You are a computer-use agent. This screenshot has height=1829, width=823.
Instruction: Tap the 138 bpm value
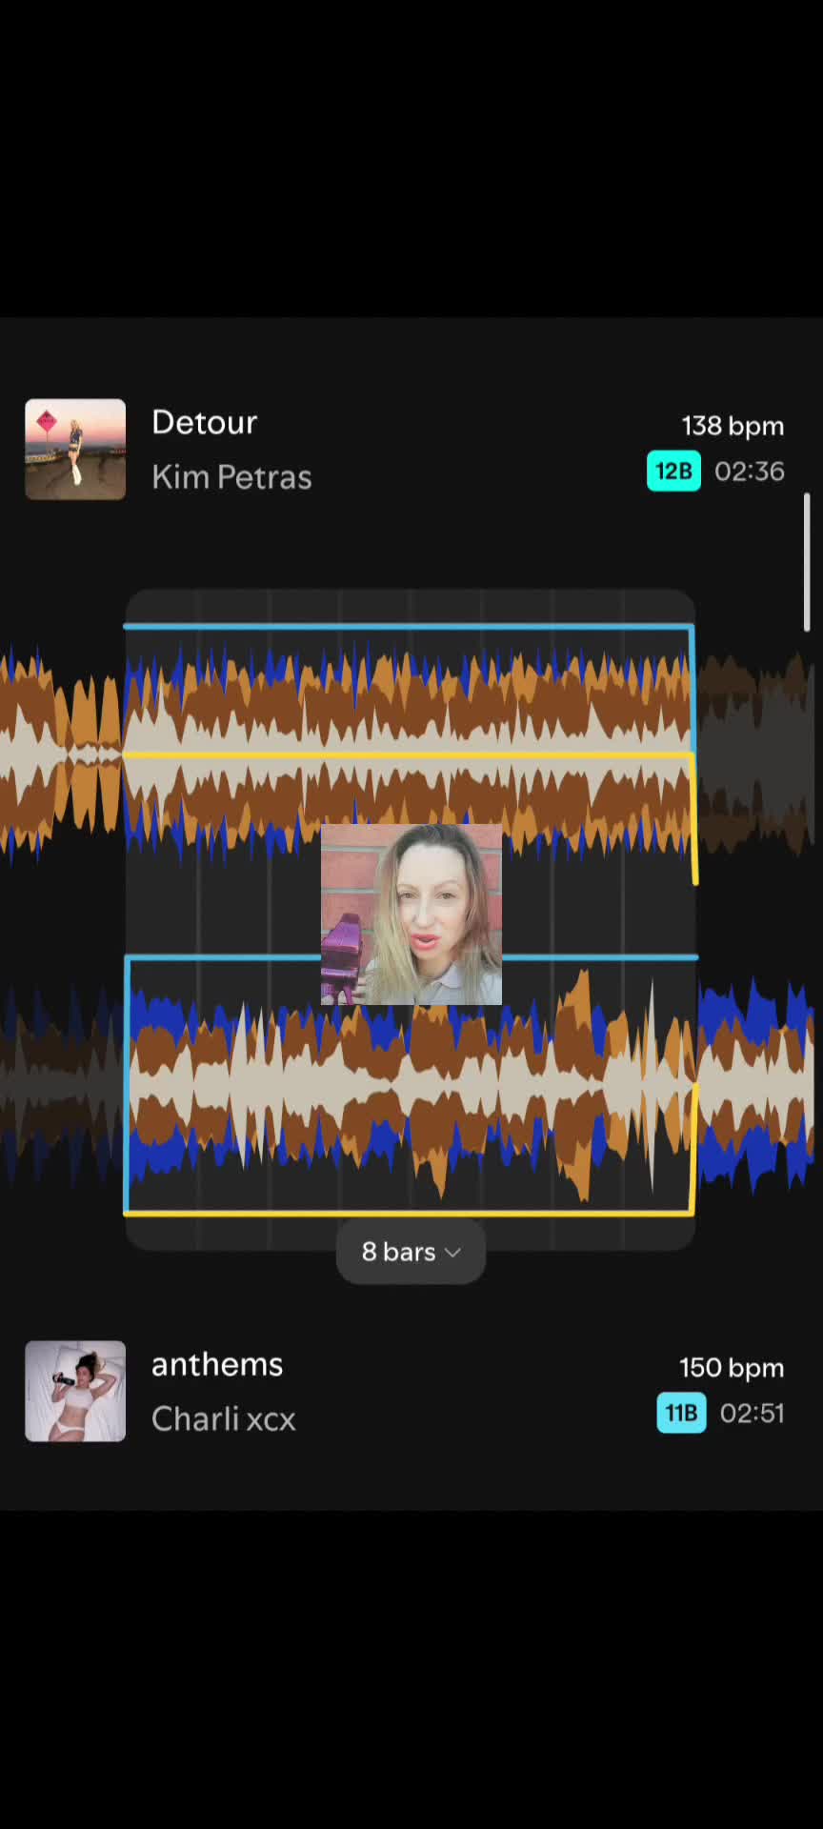click(733, 426)
